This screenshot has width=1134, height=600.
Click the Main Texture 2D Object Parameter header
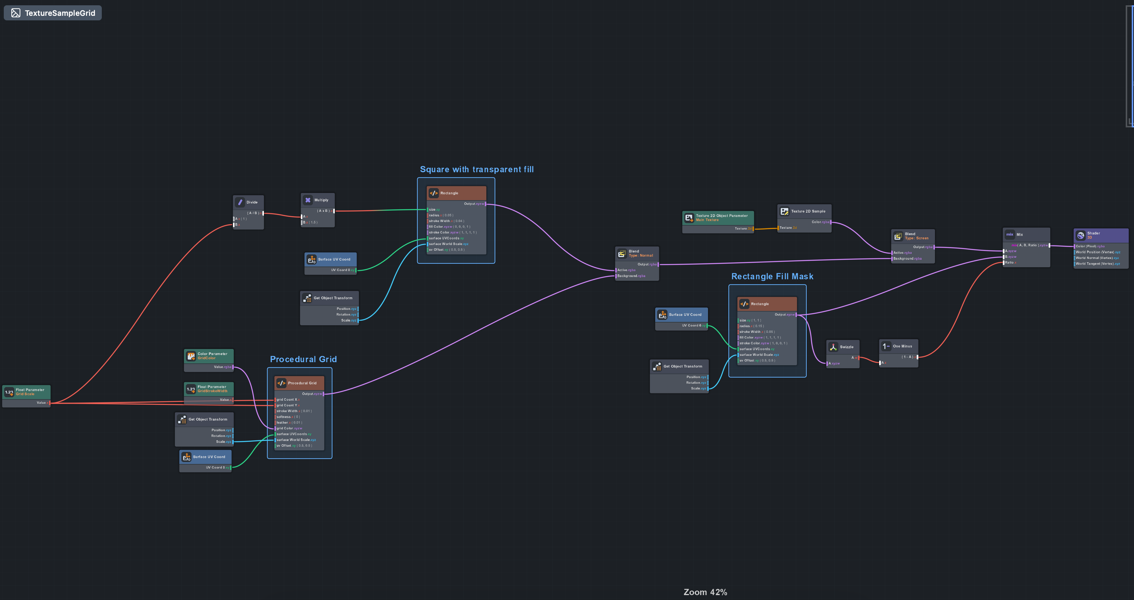(x=721, y=217)
